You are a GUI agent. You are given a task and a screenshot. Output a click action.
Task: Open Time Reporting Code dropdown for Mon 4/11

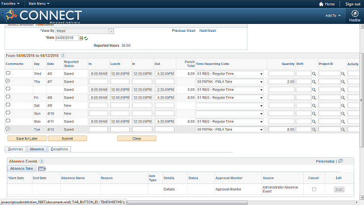(x=230, y=121)
